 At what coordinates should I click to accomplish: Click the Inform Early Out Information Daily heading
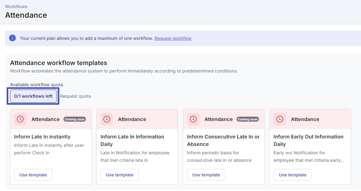[x=308, y=140]
